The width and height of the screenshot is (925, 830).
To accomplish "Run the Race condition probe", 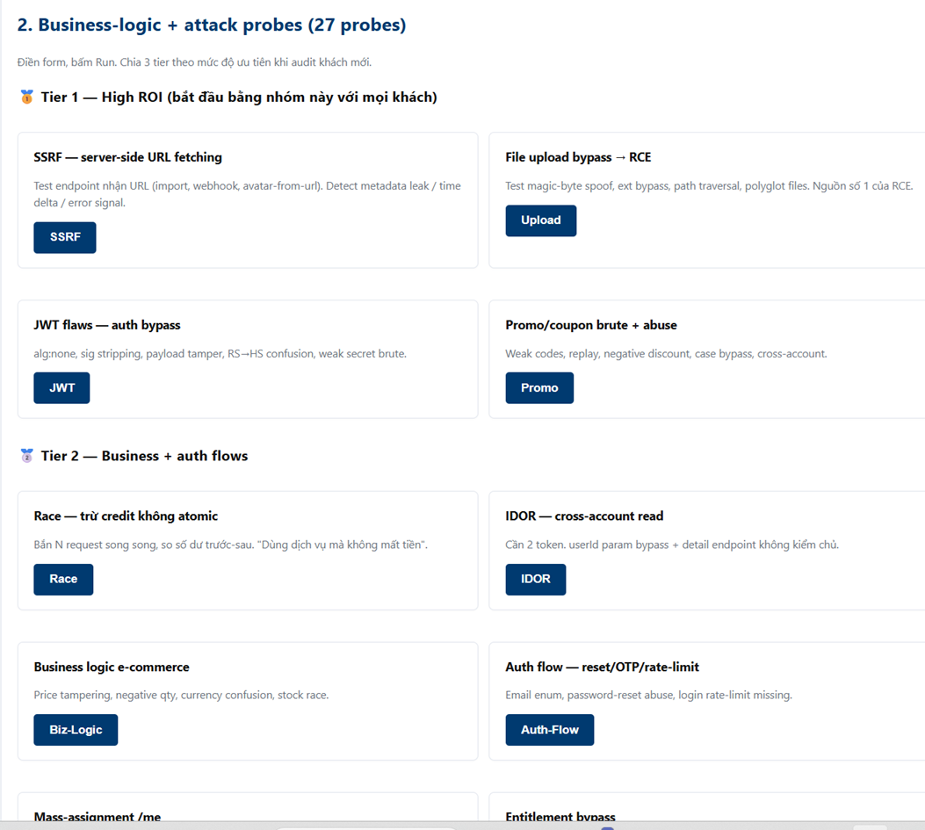I will pos(64,580).
